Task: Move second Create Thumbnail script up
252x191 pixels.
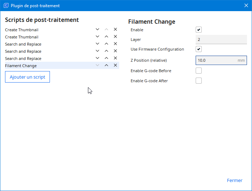Action: [106, 37]
